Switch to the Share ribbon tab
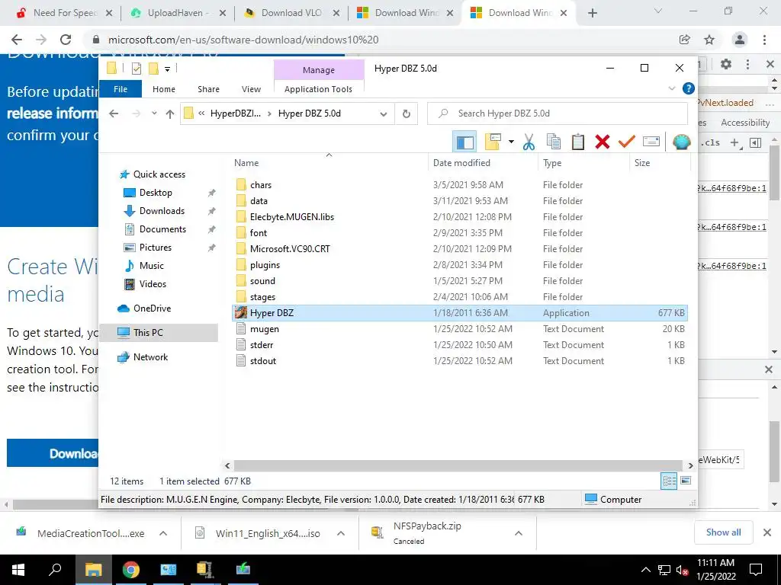 (208, 89)
